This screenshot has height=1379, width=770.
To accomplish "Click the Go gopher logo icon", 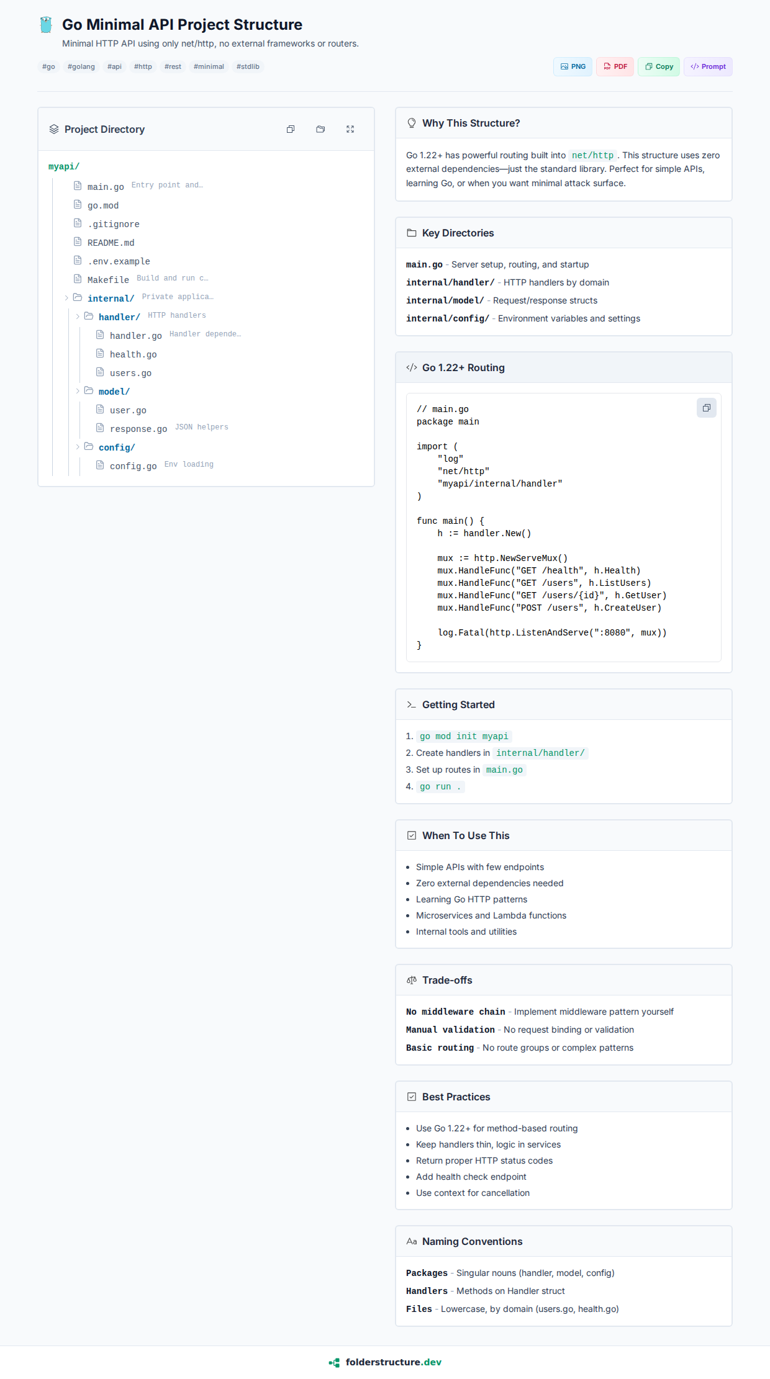I will coord(46,25).
